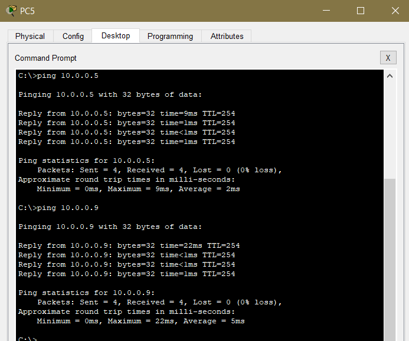409x341 pixels.
Task: Click scrollbar track above the thumb
Action: click(390, 130)
